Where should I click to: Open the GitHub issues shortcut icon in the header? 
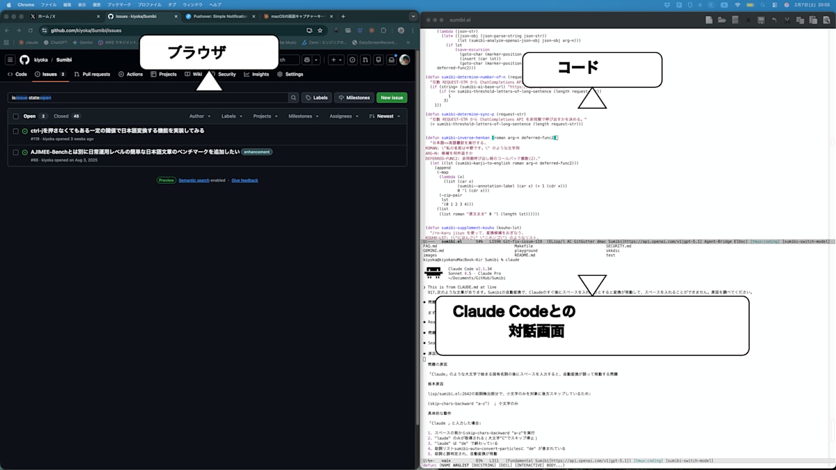point(353,60)
